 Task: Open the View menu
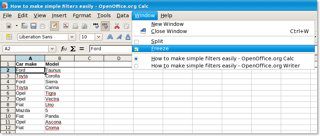pyautogui.click(x=40, y=15)
